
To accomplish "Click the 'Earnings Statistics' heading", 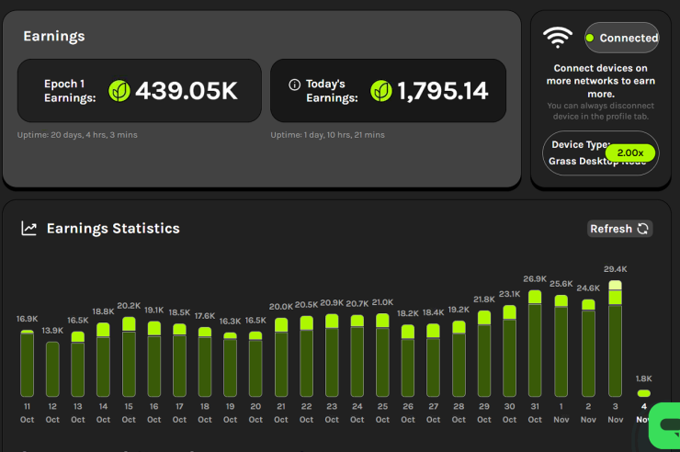I will pyautogui.click(x=113, y=229).
